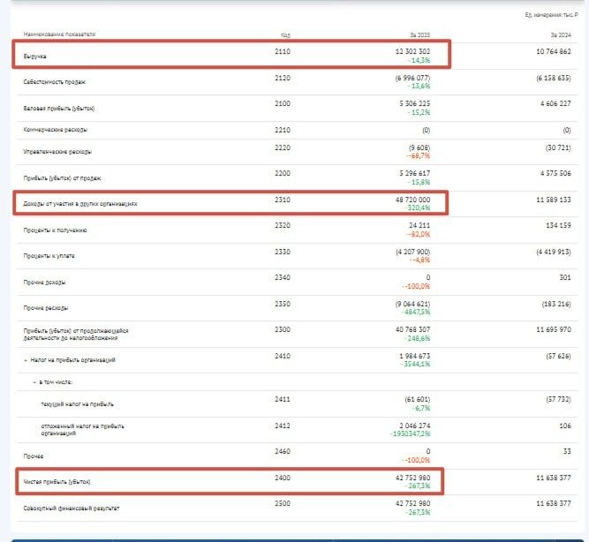Collapse the 'в том числе:' sub-row caret
Image resolution: width=589 pixels, height=542 pixels.
(x=34, y=382)
